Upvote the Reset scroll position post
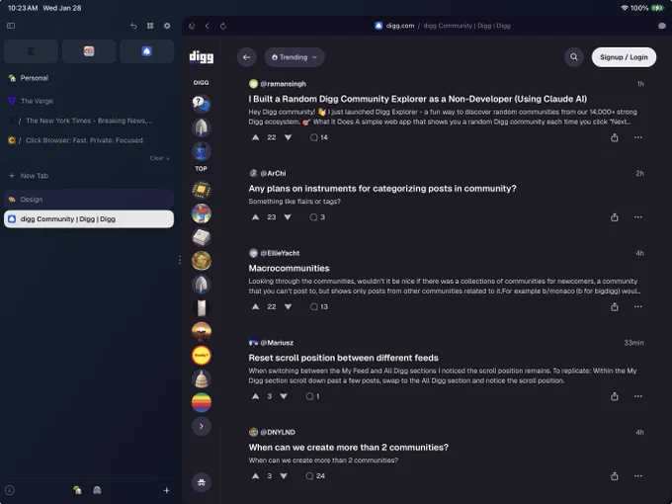The width and height of the screenshot is (672, 504). pos(255,396)
